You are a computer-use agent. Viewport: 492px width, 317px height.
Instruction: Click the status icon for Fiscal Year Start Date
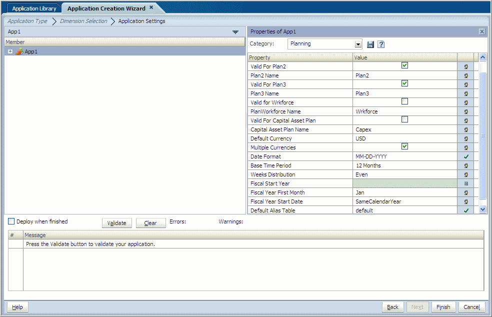466,202
